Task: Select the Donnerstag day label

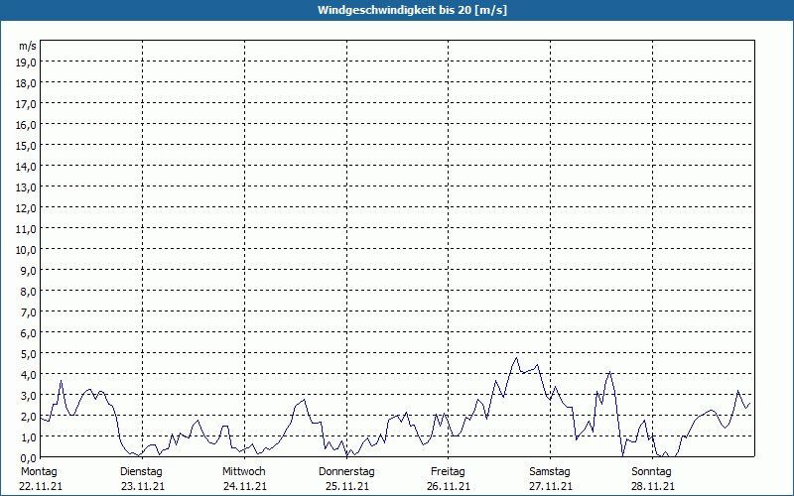Action: (x=346, y=471)
